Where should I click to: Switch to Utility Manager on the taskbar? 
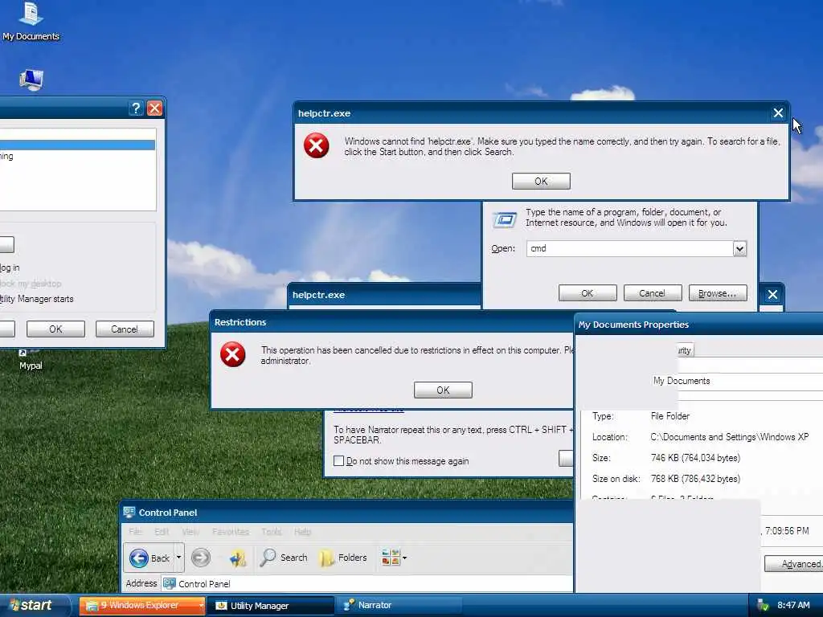(271, 606)
